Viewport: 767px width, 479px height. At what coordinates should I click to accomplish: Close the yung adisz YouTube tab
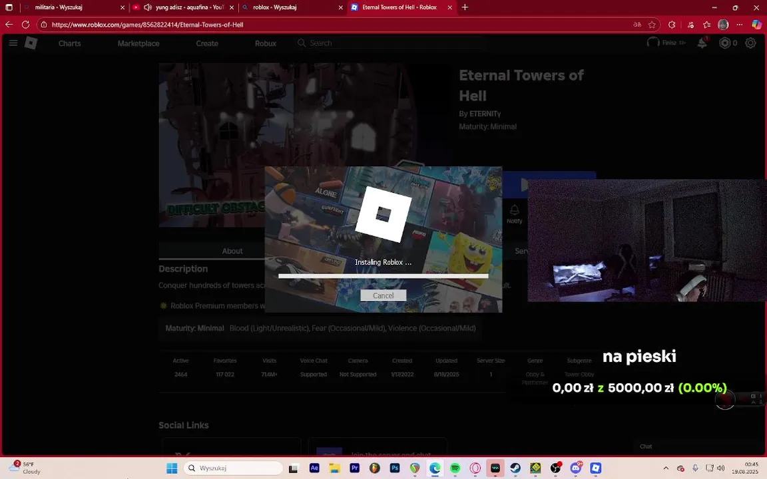[232, 7]
